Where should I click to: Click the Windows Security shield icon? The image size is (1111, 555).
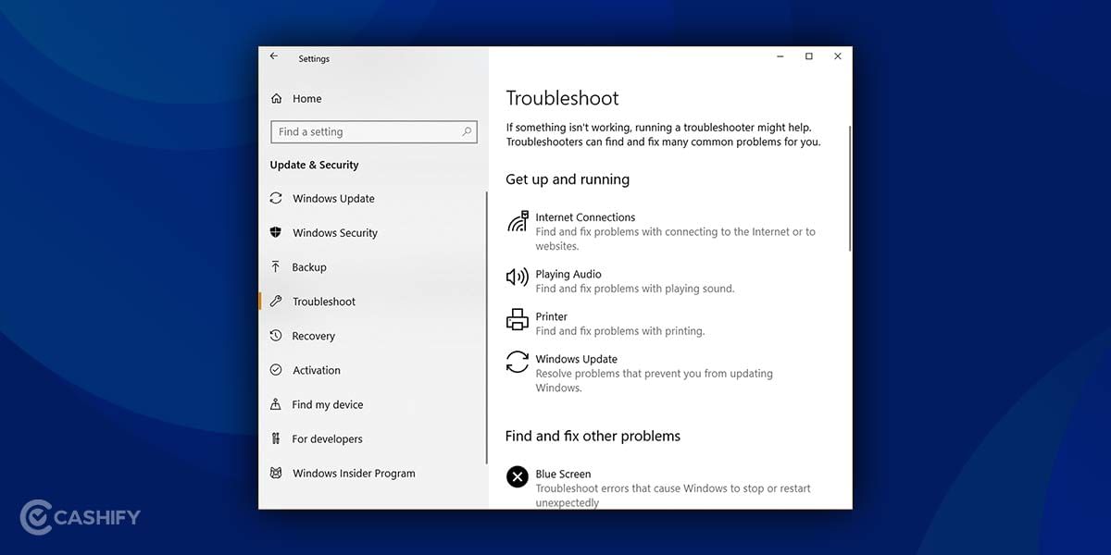tap(276, 232)
